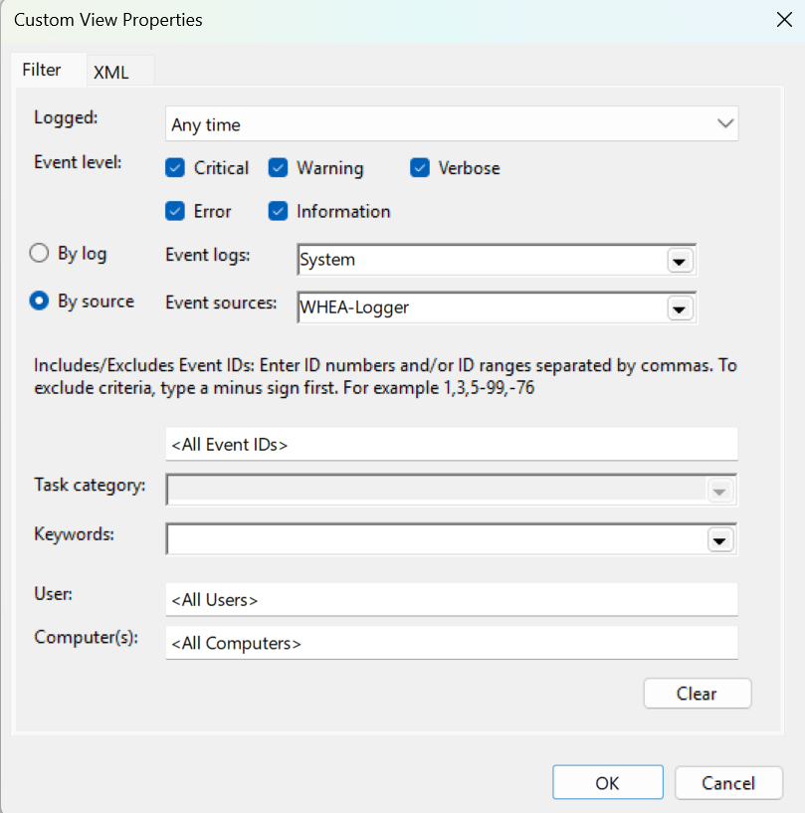The image size is (805, 813).
Task: Toggle the Verbose checkbox
Action: pos(420,167)
